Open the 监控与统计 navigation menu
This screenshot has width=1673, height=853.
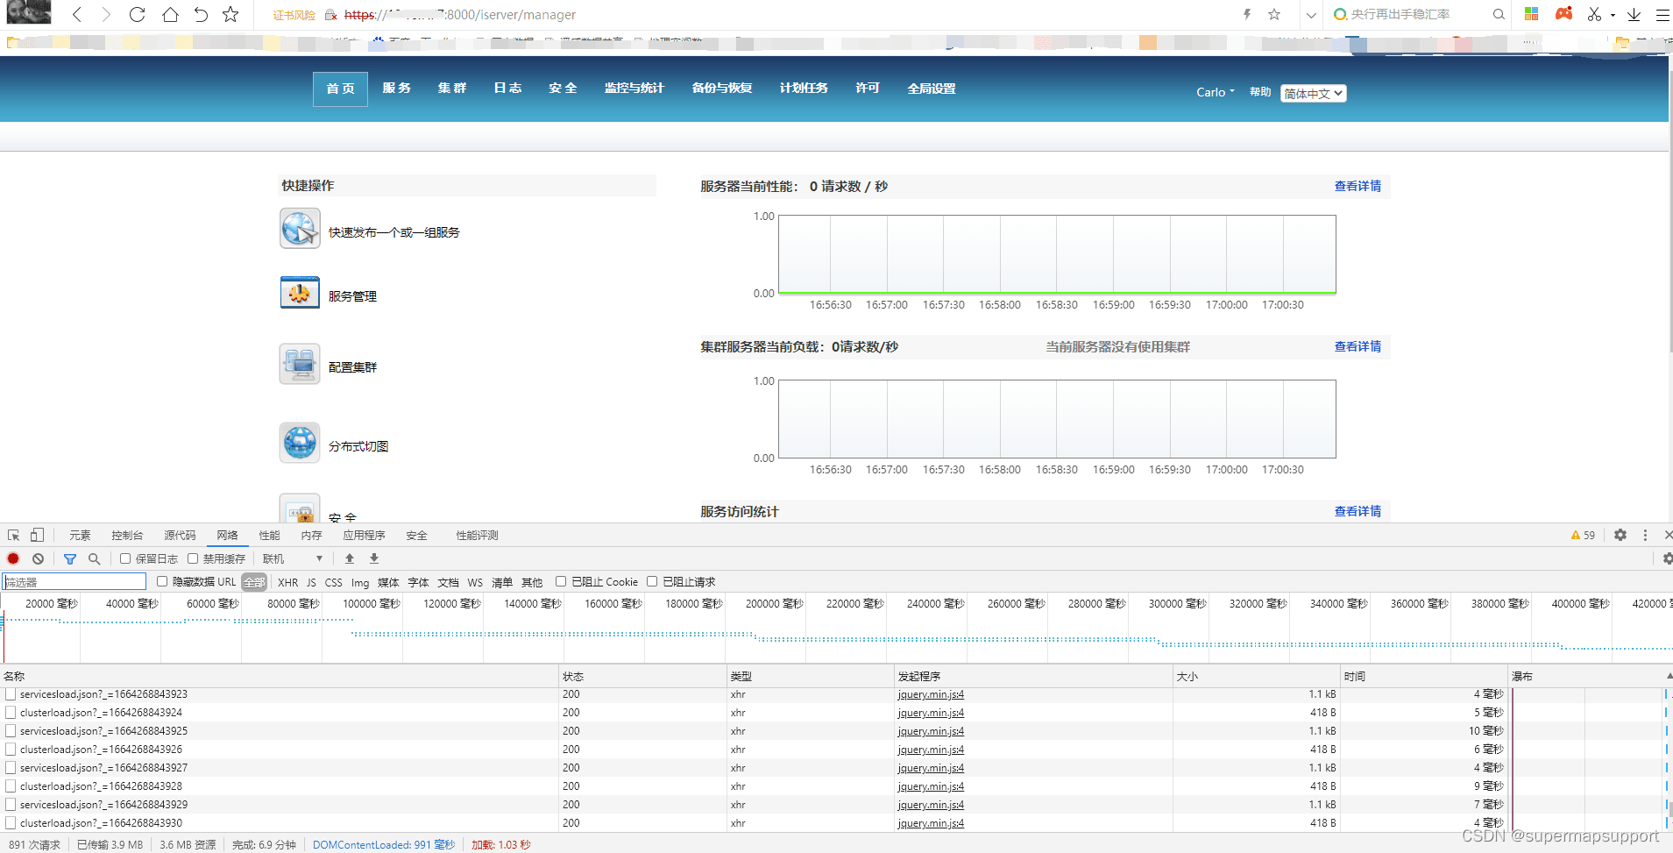pos(634,88)
